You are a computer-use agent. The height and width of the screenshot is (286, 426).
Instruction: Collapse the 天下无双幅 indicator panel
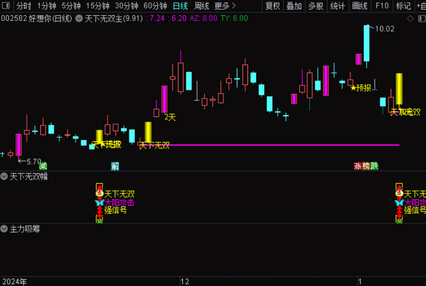pos(4,177)
